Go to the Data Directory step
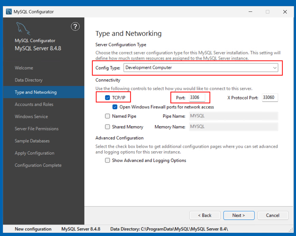This screenshot has height=236, width=296. [44, 80]
